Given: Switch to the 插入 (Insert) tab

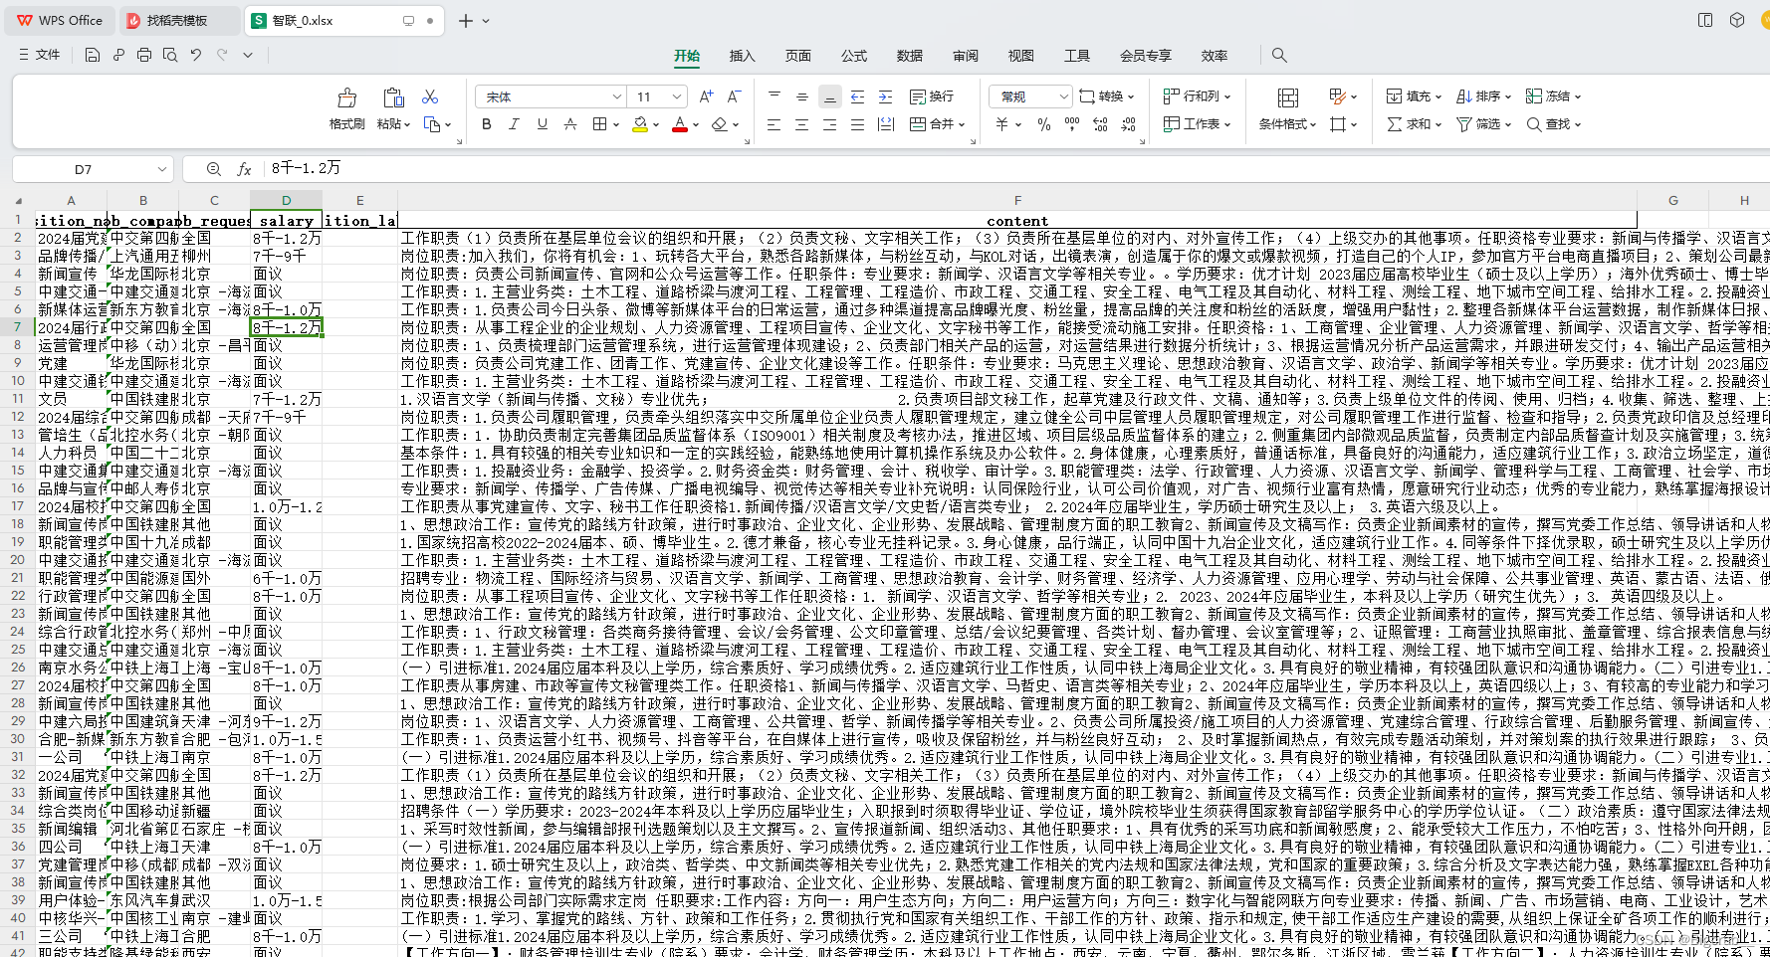Looking at the screenshot, I should click(743, 56).
